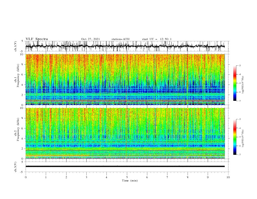Click the ch.1 "Frequency (kHz)" axis label
257x199 pixels.
click(18, 76)
